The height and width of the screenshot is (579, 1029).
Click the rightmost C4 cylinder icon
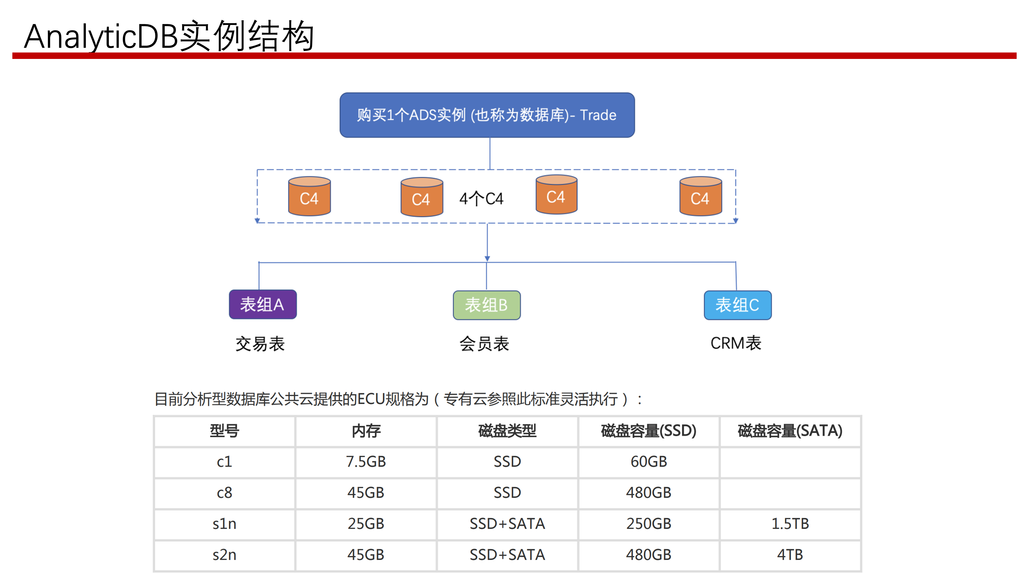point(700,197)
